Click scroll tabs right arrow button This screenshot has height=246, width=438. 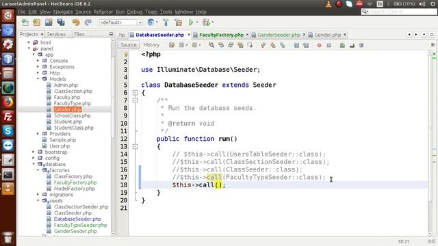click(x=416, y=34)
